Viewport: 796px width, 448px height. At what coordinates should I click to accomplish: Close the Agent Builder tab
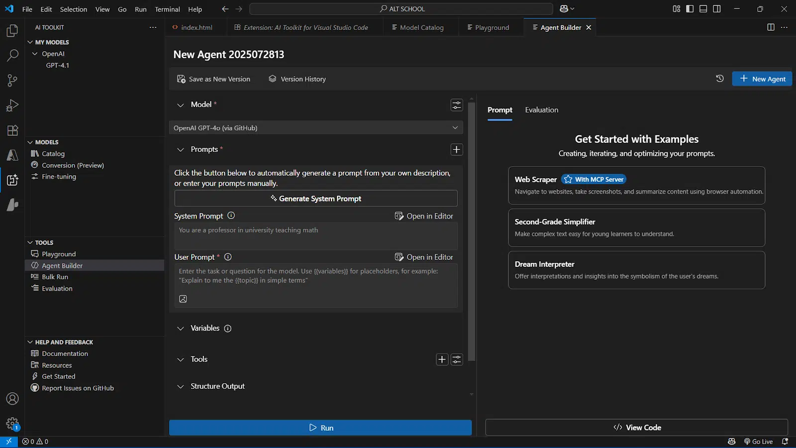589,27
